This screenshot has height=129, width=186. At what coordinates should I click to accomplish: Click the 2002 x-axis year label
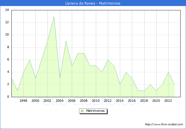point(48,101)
